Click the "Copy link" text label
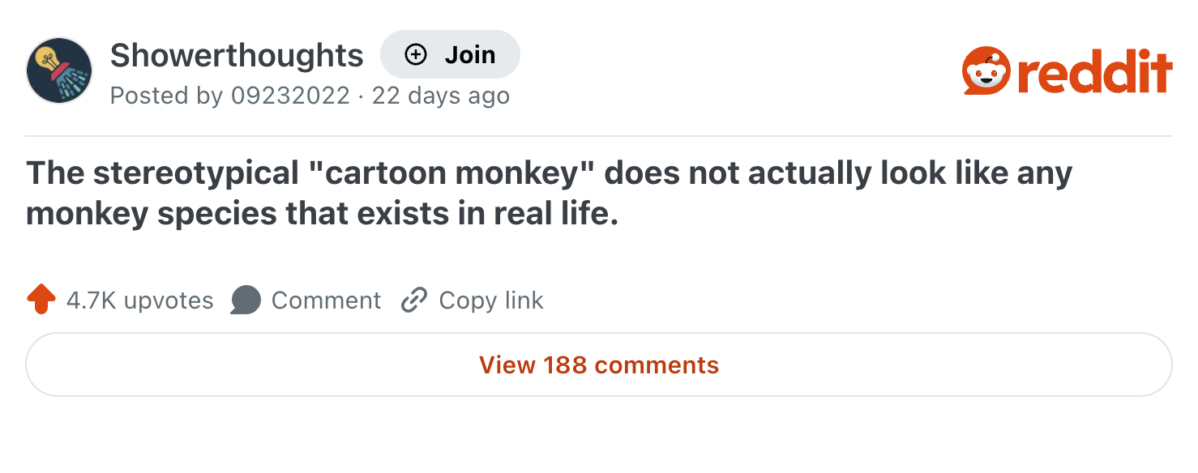The width and height of the screenshot is (1198, 473). (491, 300)
